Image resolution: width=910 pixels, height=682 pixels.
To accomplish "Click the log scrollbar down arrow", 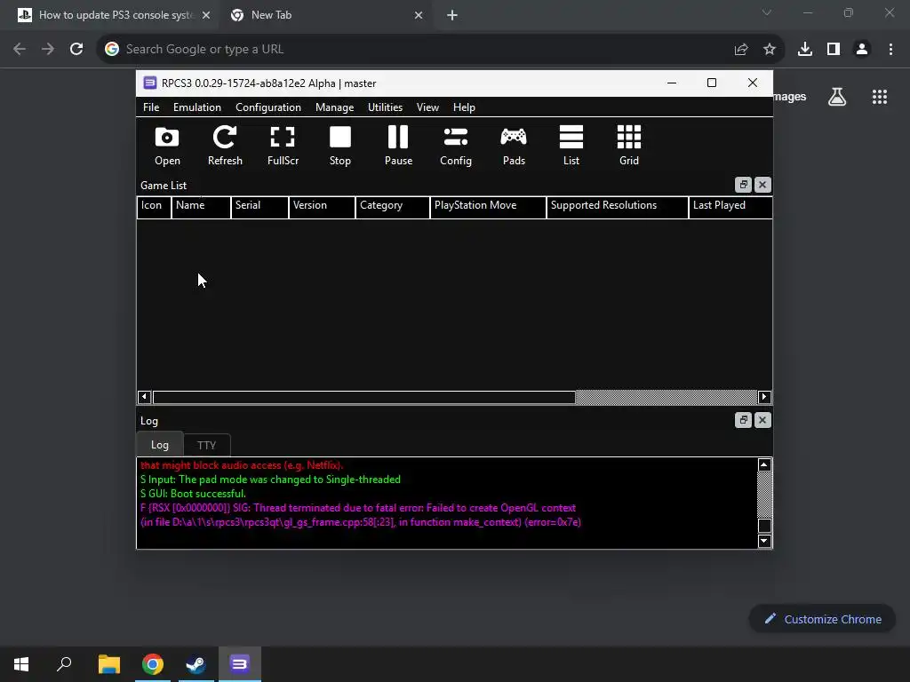I will point(764,541).
